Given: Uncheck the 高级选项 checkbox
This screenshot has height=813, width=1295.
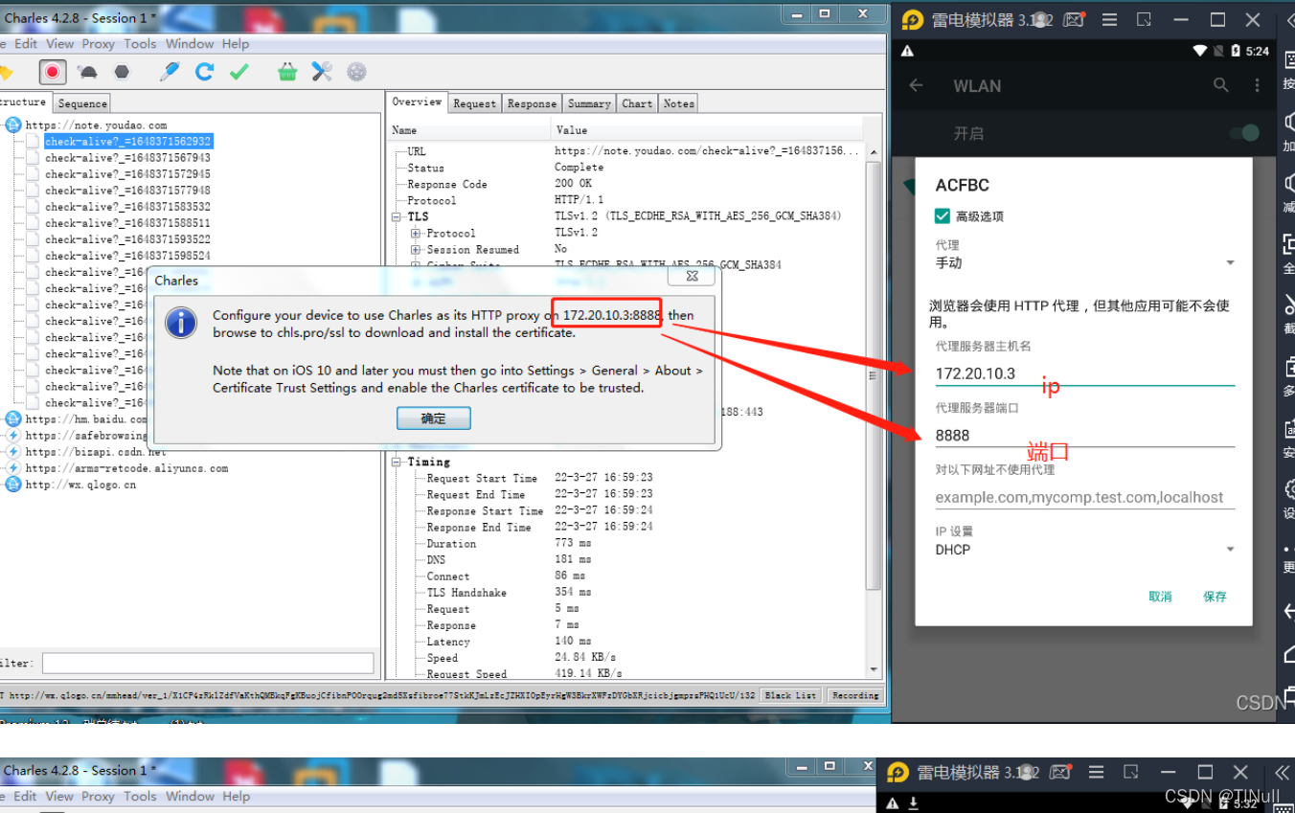Looking at the screenshot, I should pyautogui.click(x=943, y=216).
